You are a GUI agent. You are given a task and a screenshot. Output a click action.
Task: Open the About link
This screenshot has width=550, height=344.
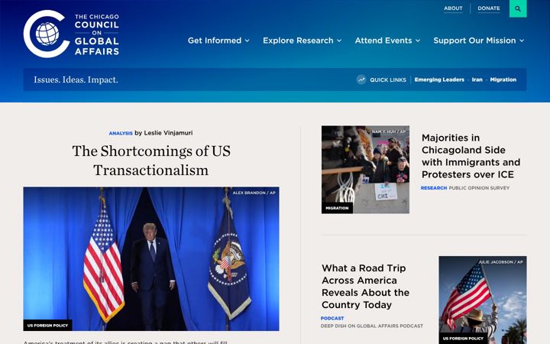pyautogui.click(x=453, y=8)
